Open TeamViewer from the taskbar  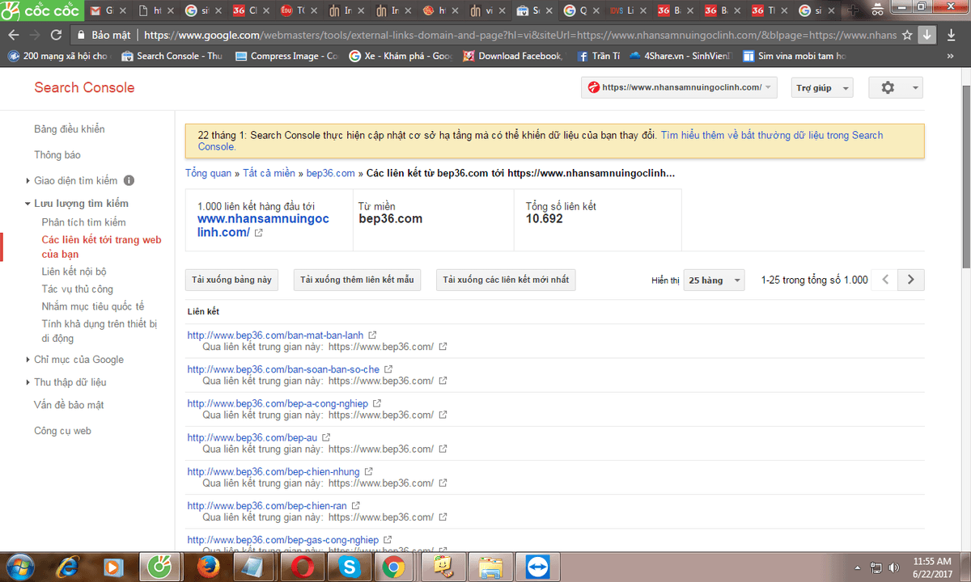(x=536, y=567)
